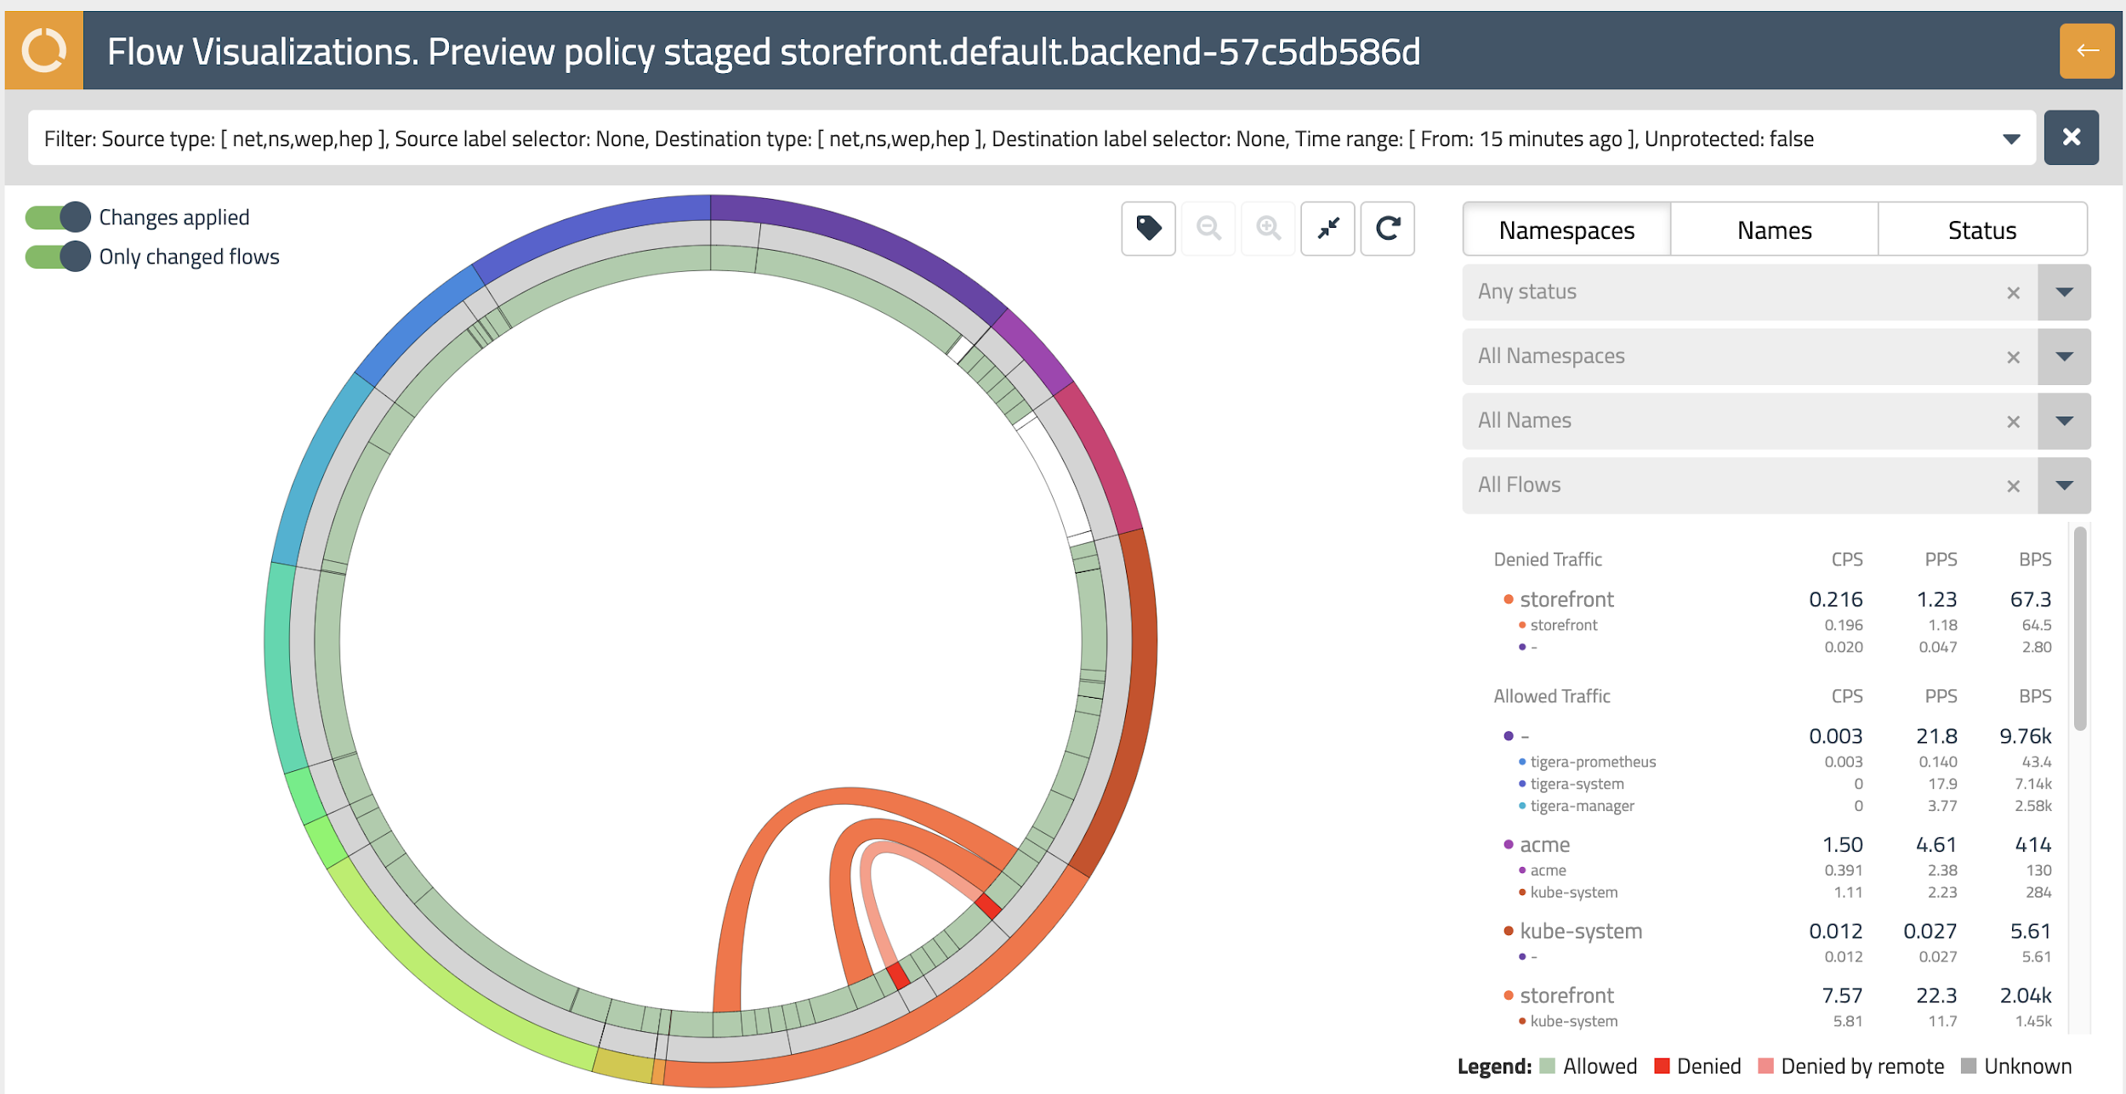Click the flow list scrollbar

tap(2080, 629)
